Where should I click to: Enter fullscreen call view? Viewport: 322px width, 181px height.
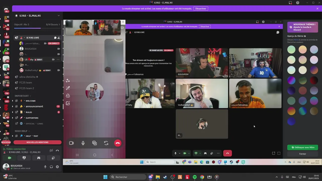[279, 153]
